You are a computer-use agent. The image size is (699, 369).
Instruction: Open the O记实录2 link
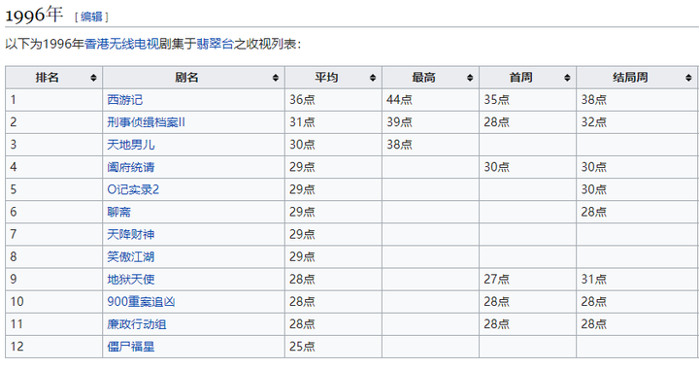click(x=133, y=189)
